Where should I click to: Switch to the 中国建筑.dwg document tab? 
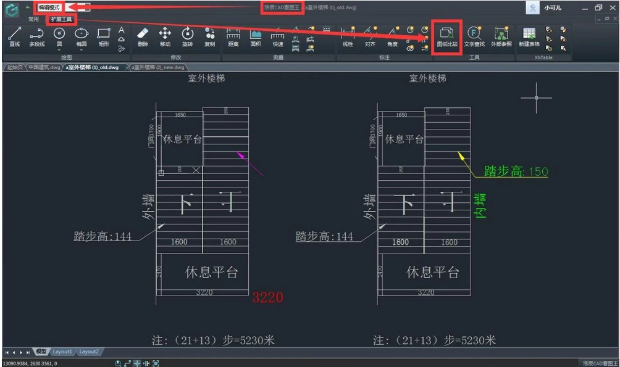44,67
